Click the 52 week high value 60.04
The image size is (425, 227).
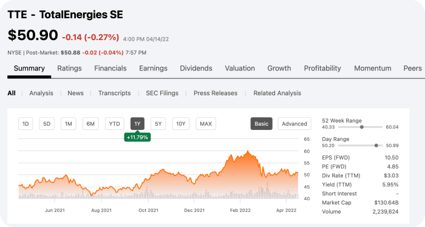click(392, 127)
